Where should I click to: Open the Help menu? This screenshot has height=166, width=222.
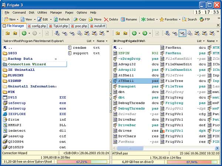[x=93, y=13]
